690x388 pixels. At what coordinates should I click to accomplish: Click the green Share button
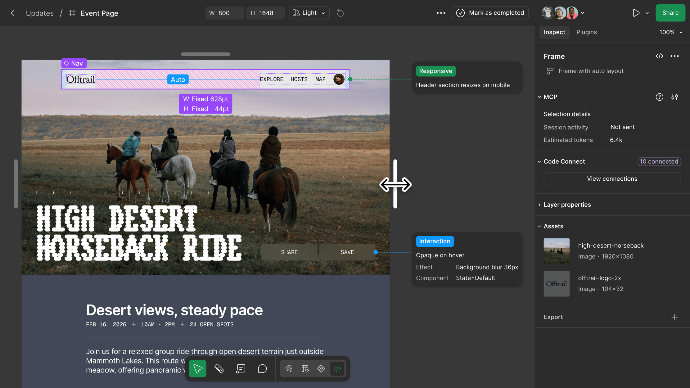pyautogui.click(x=670, y=13)
